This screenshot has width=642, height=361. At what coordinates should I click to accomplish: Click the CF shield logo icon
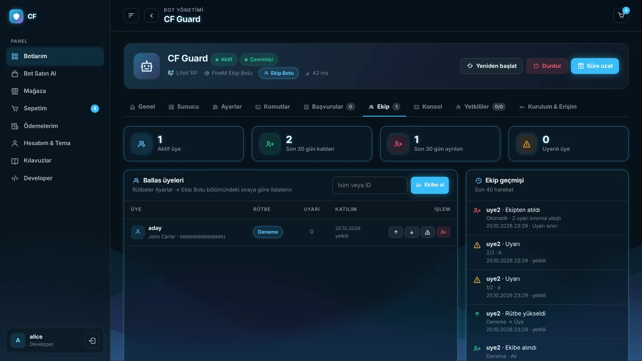[16, 16]
